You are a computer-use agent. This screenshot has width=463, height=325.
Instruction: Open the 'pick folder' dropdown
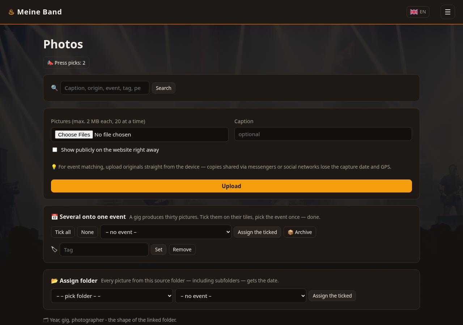click(112, 296)
